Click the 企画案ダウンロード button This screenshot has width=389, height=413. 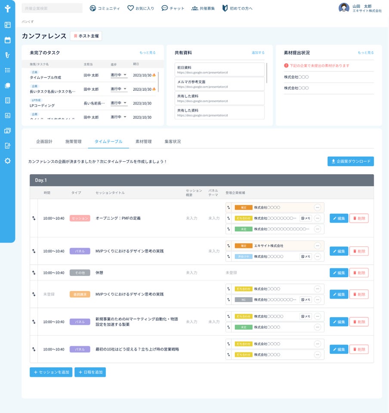(351, 161)
